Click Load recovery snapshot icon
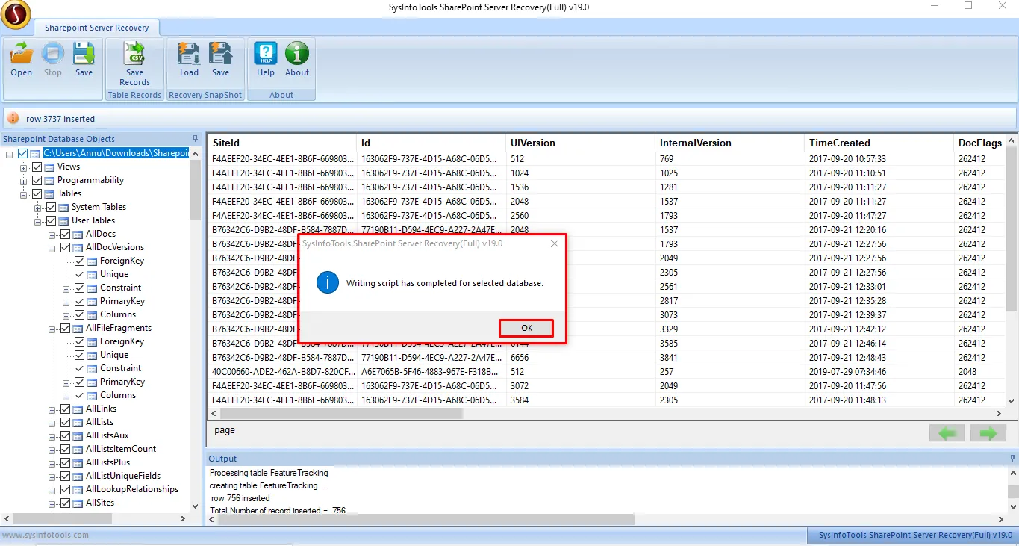Viewport: 1019px width, 546px height. pyautogui.click(x=189, y=54)
